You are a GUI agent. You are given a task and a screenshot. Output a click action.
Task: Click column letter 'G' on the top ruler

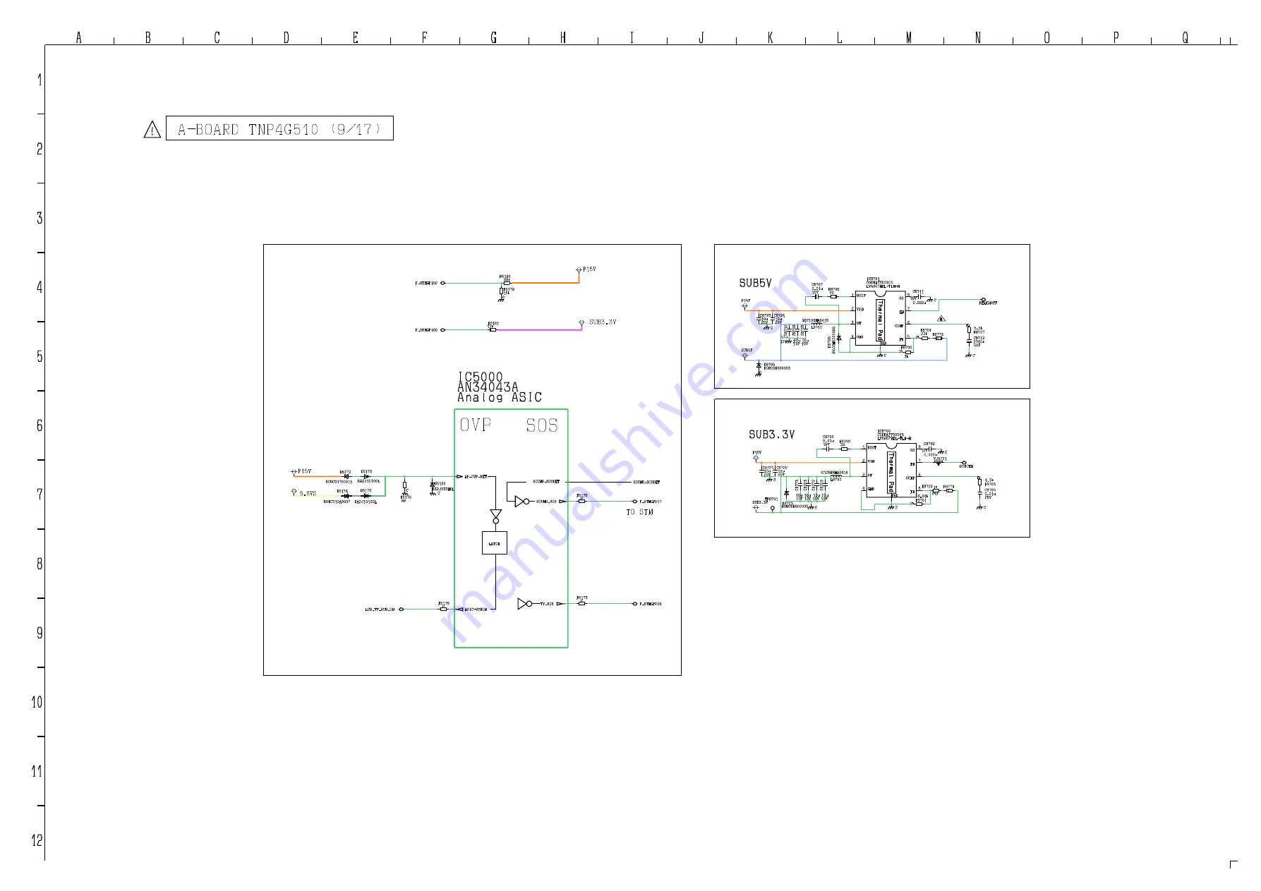(494, 37)
